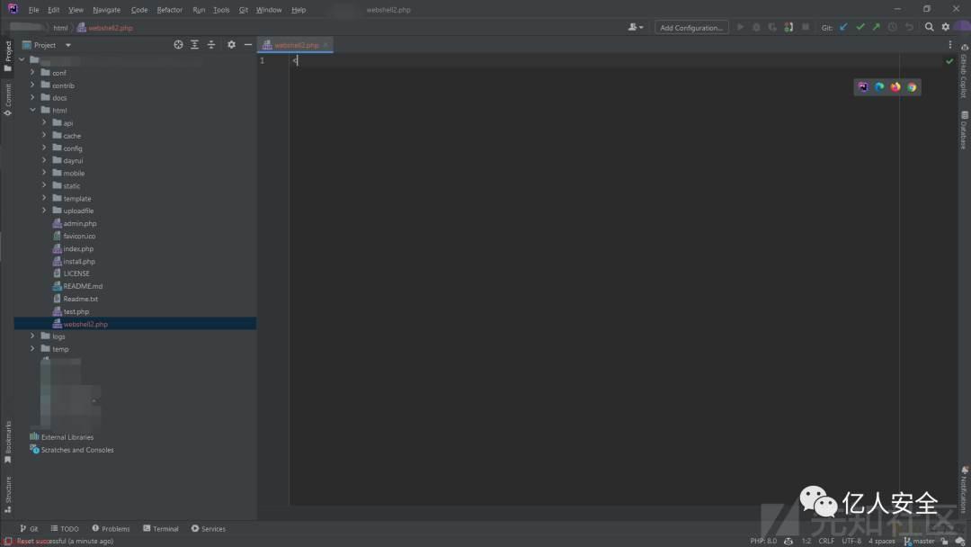Viewport: 971px width, 547px height.
Task: Toggle the Bookmarks side panel
Action: click(7, 443)
